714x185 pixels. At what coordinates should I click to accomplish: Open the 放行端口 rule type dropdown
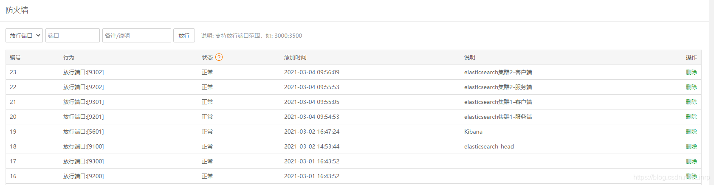tap(24, 36)
